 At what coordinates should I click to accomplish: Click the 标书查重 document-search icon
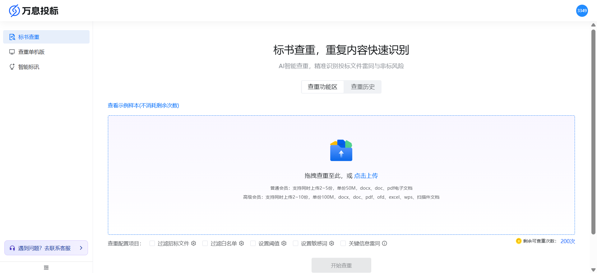pyautogui.click(x=12, y=37)
